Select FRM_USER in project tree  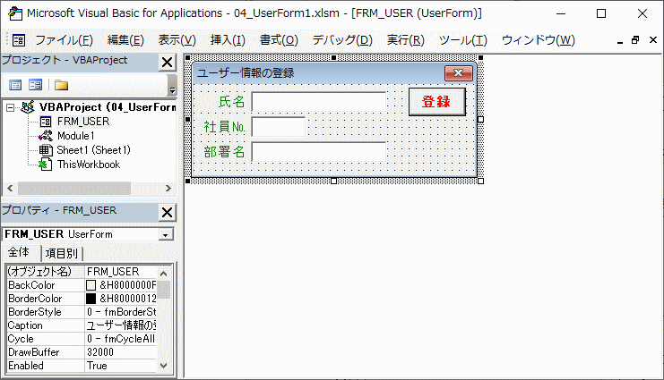[83, 122]
